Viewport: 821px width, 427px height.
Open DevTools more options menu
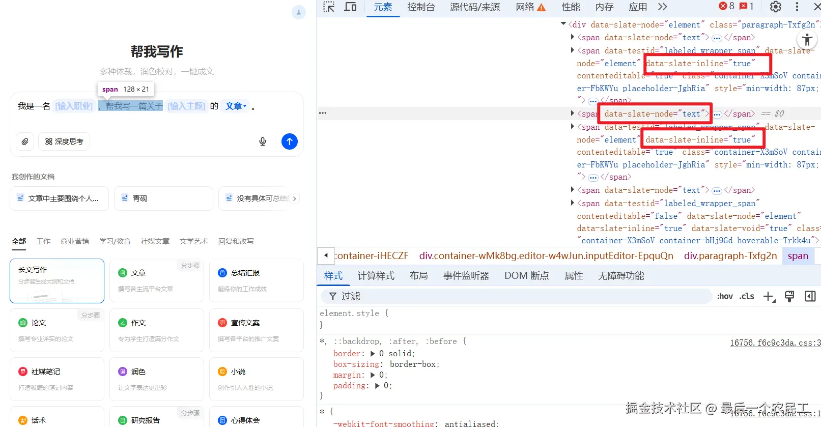(x=797, y=7)
